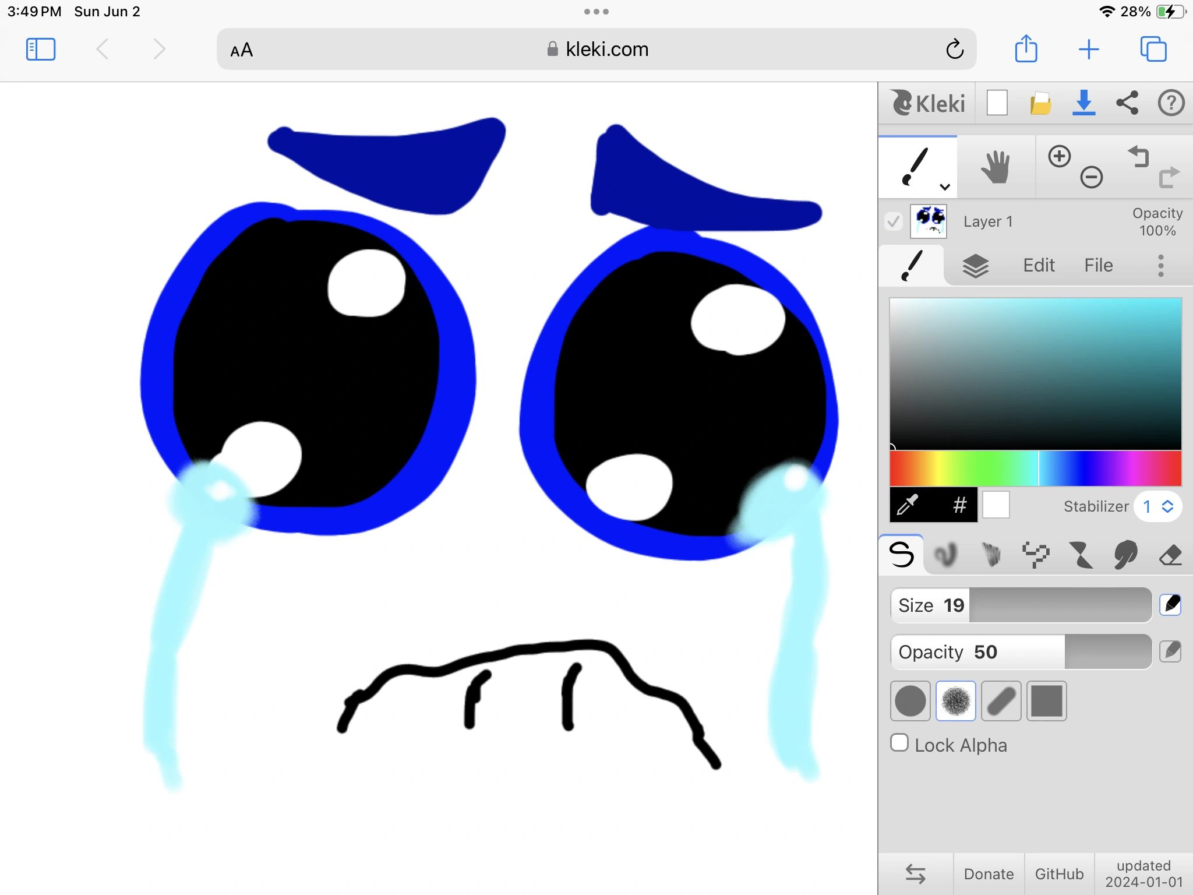Toggle pressure sensitivity for opacity
Screen dimensions: 1193x895
click(1170, 651)
